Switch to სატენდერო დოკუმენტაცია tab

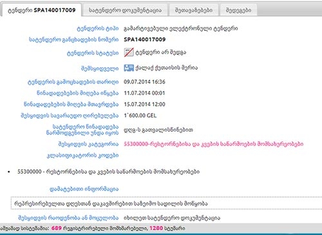coord(125,10)
